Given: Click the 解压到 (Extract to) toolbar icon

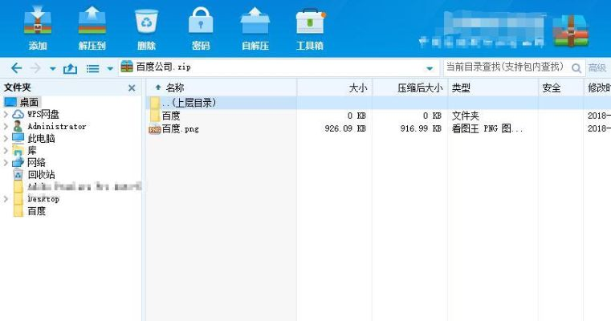Looking at the screenshot, I should [92, 22].
